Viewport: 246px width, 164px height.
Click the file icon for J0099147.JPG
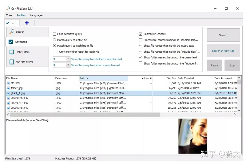coord(8,103)
